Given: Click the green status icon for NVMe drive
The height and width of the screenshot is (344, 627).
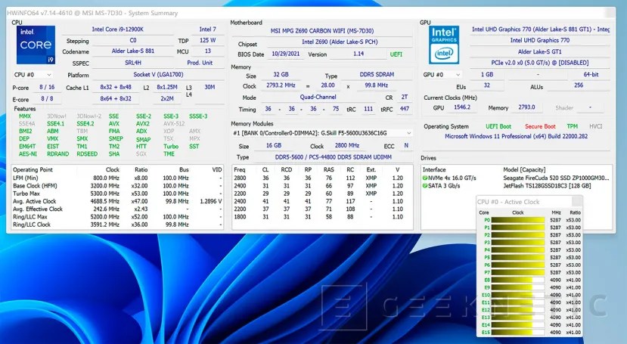Looking at the screenshot, I should pyautogui.click(x=425, y=178).
